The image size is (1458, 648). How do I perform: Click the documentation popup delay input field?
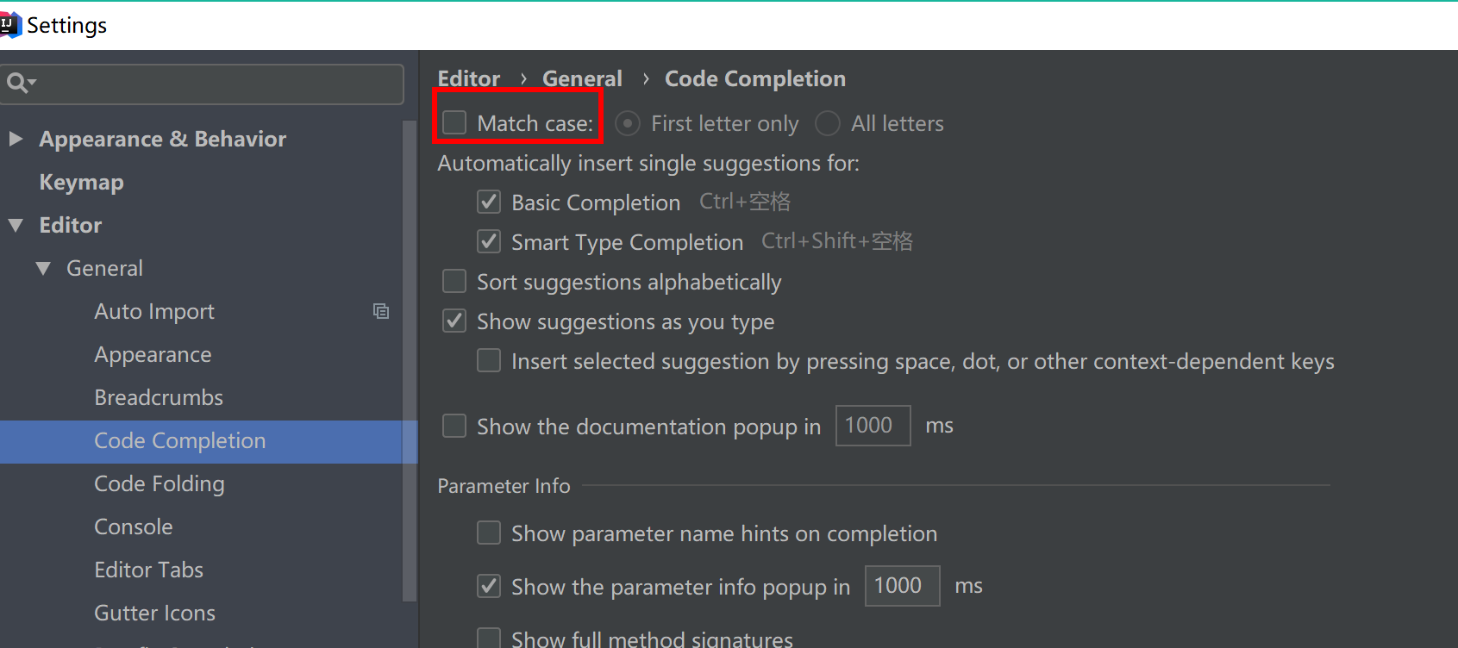tap(873, 425)
